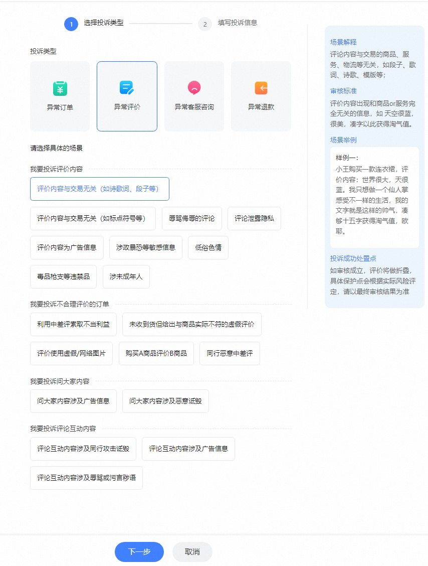
Task: Select 问大家内容涉及广告信息 option
Action: pyautogui.click(x=73, y=401)
